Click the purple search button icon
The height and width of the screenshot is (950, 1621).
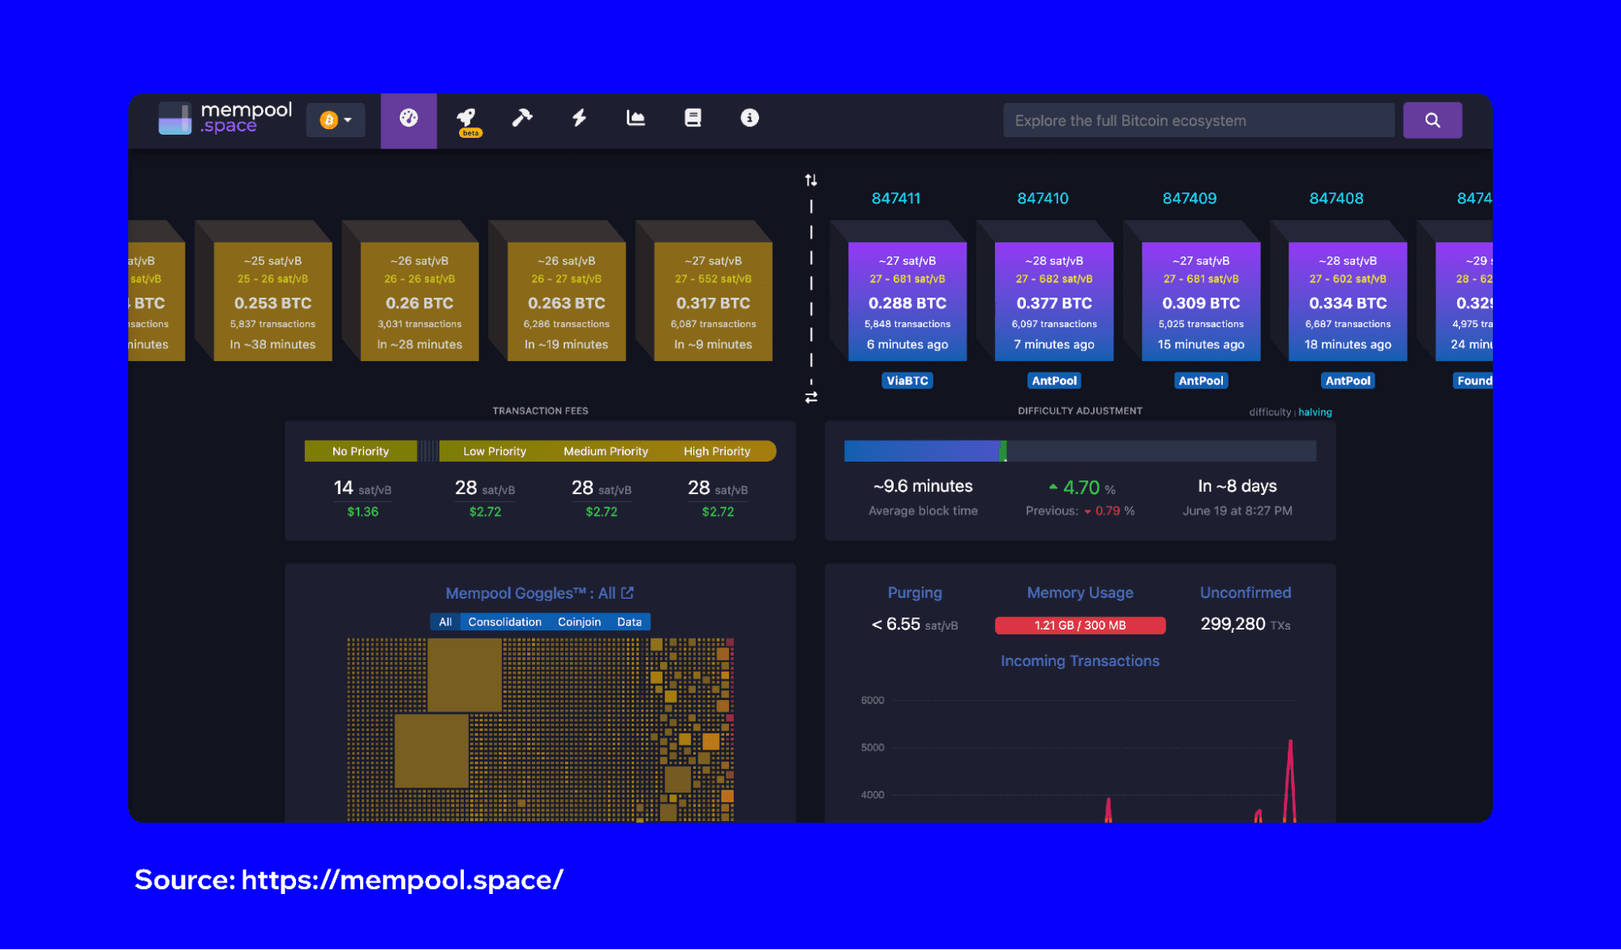[1432, 121]
